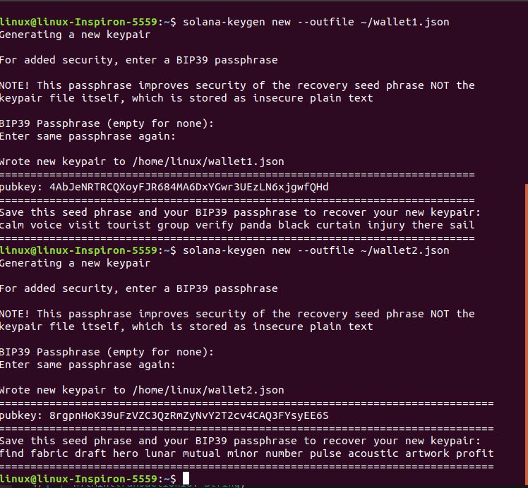This screenshot has height=488, width=528.
Task: Click the terminal cursor at the last prompt
Action: click(186, 478)
